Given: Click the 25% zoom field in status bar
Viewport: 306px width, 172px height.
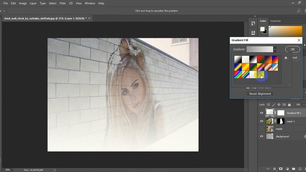Looking at the screenshot, I should click(8, 170).
